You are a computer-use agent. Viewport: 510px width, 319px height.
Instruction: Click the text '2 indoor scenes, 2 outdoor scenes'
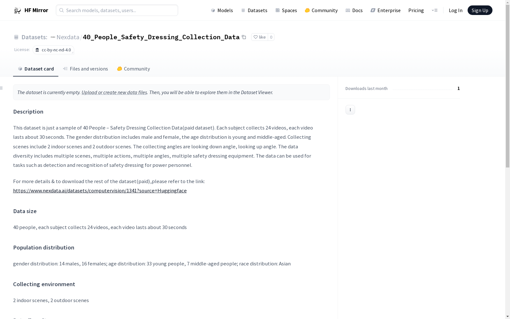point(51,300)
